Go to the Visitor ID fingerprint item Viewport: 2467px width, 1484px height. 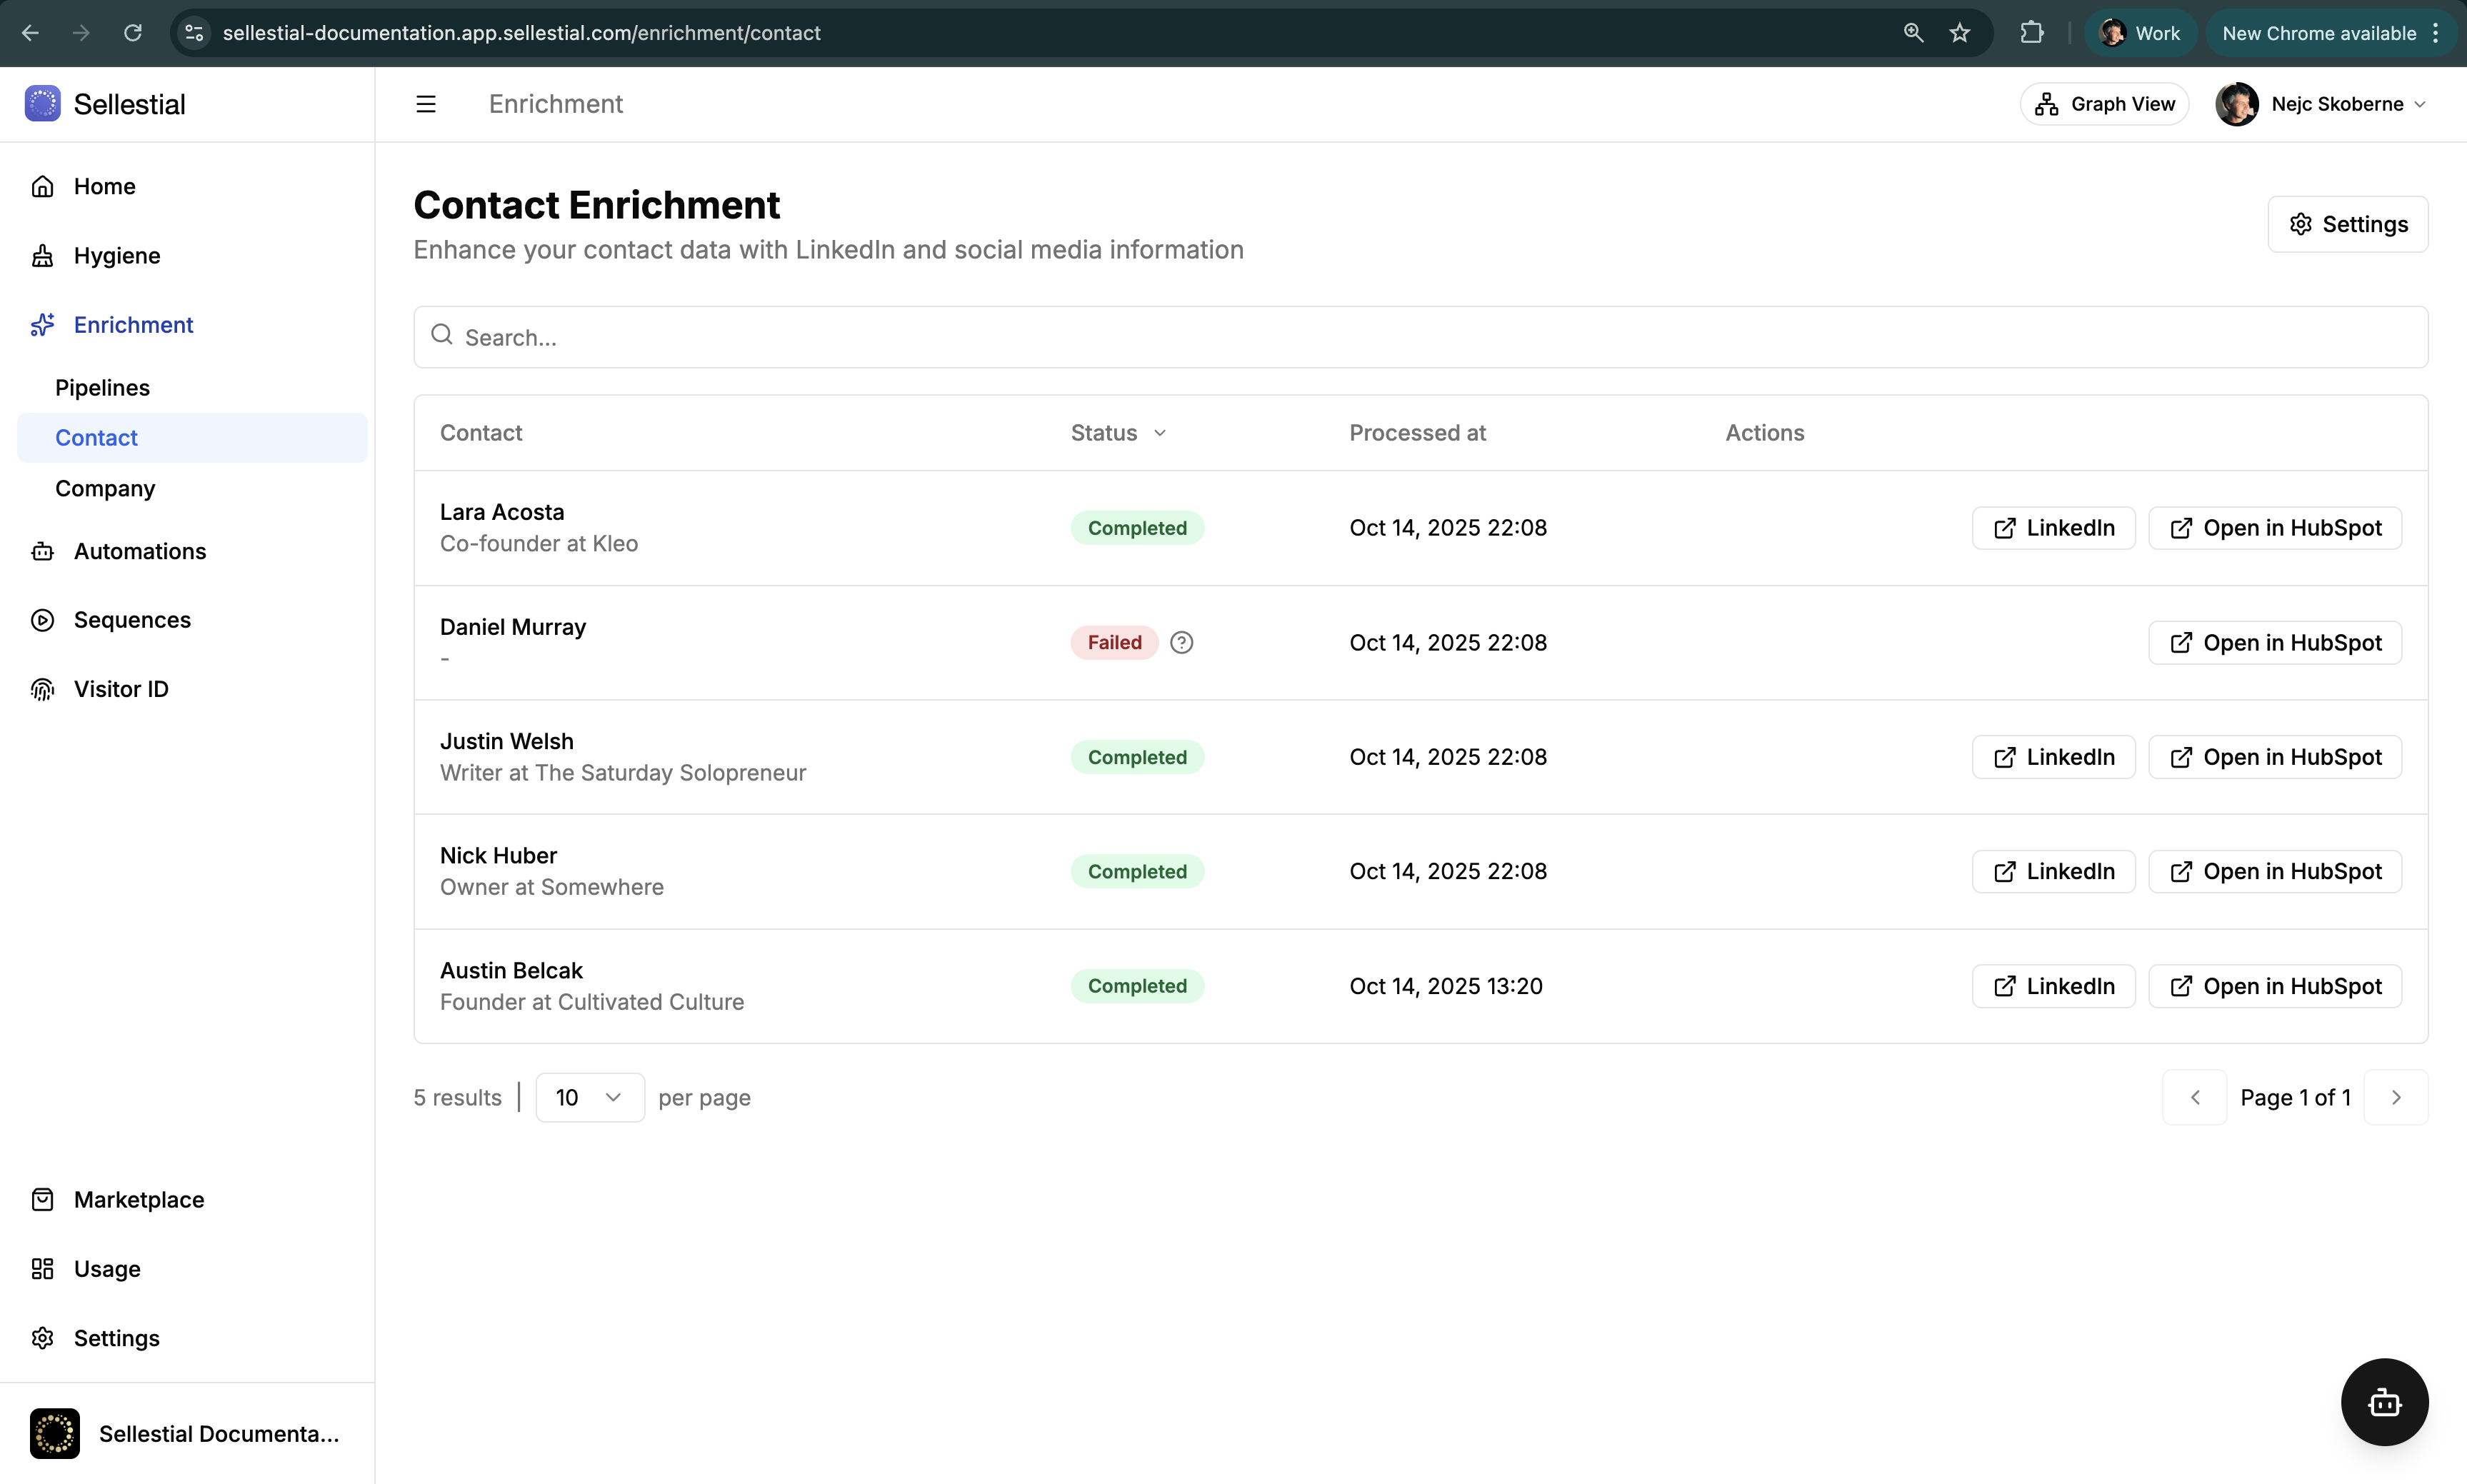121,689
